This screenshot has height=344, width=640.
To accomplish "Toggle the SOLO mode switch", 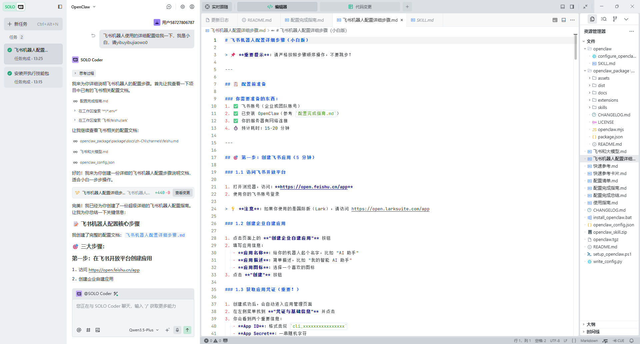I will pos(14,7).
